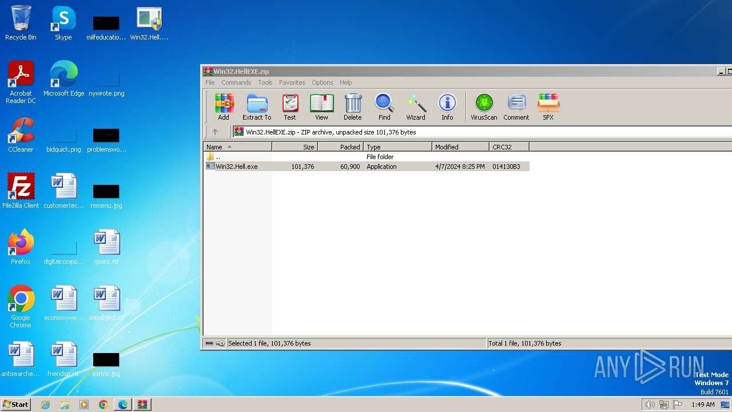Screen dimensions: 732x412
Task: Sort by the Packed column header
Action: point(340,147)
